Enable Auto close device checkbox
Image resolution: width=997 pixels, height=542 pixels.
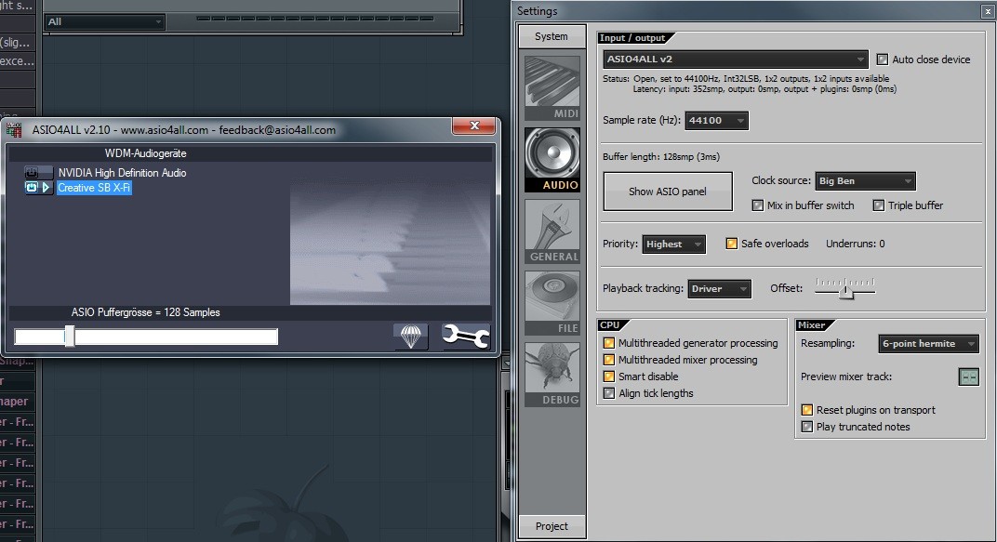click(882, 59)
